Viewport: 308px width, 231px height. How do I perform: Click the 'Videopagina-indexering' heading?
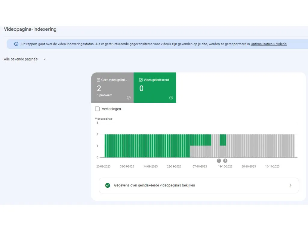[x=30, y=29]
